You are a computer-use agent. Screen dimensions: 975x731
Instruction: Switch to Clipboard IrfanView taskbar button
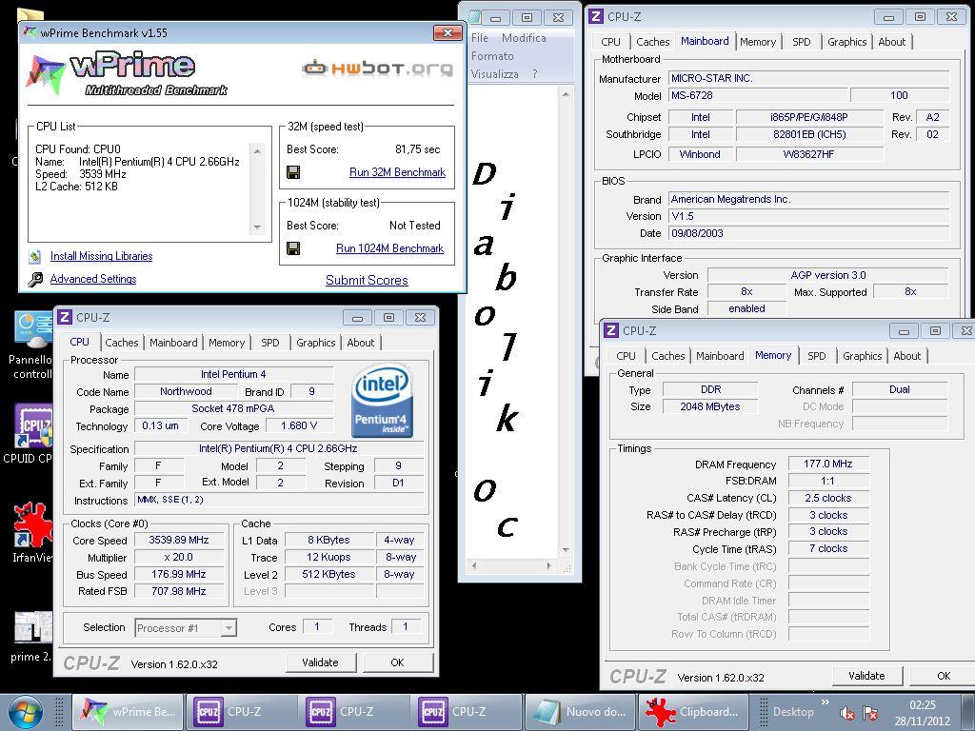coord(692,712)
